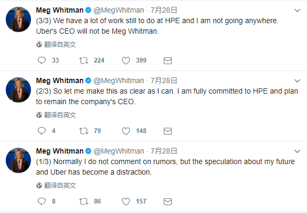Send the (1/3) tweet via envelope icon

167,201
